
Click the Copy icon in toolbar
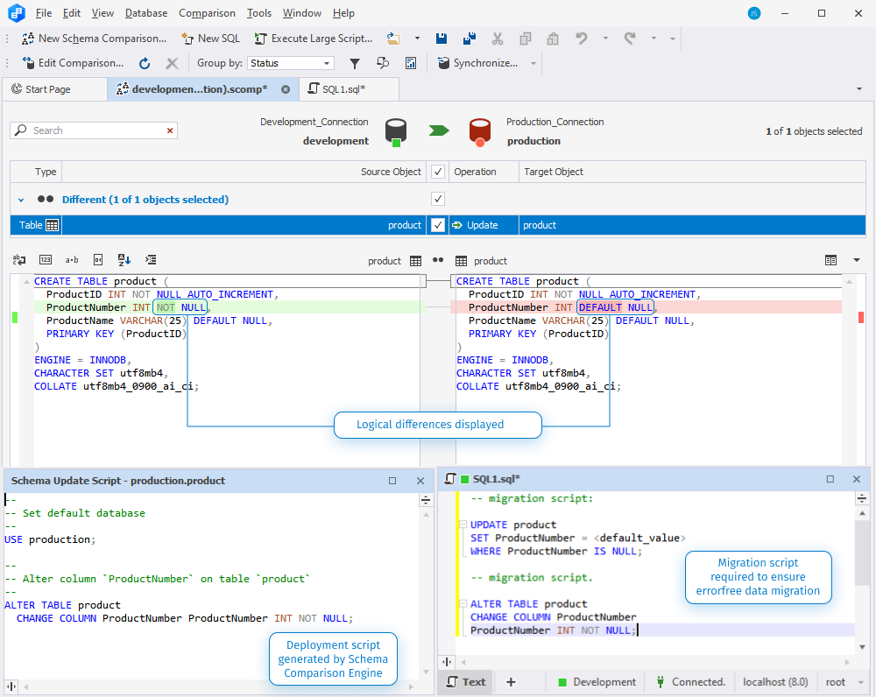pyautogui.click(x=525, y=39)
